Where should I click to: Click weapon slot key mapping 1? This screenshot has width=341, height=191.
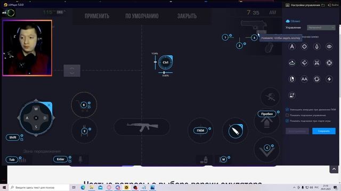[x=225, y=37]
